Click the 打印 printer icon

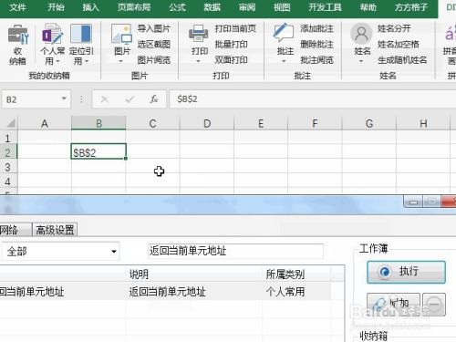(x=199, y=34)
